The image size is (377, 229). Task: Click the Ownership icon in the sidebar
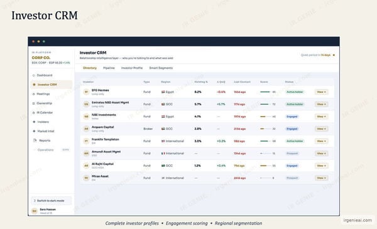(34, 104)
